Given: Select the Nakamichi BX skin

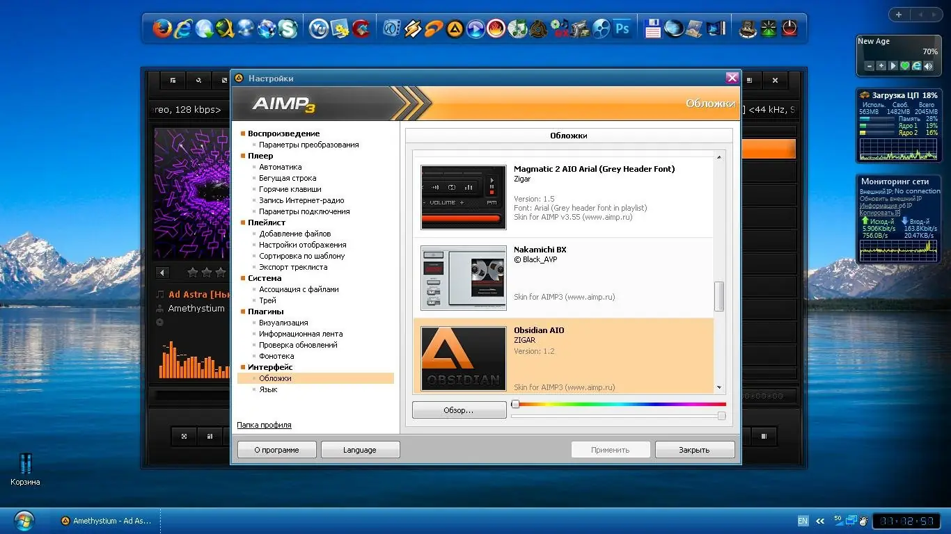Looking at the screenshot, I should [563, 278].
